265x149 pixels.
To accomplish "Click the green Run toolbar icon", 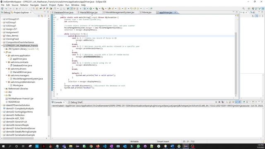I will pos(91,8).
